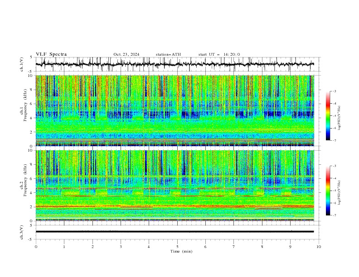Screen dimensions: 359x277
Task: Click the '2' kHz tick of ch.1 spectrogram
Action: pos(32,132)
